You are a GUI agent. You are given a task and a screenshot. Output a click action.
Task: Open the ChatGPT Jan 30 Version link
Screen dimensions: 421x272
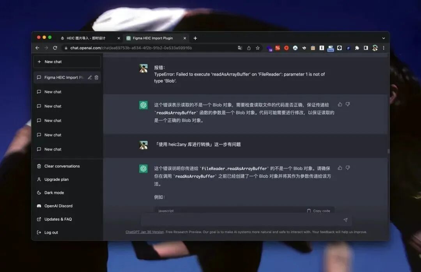[145, 232]
